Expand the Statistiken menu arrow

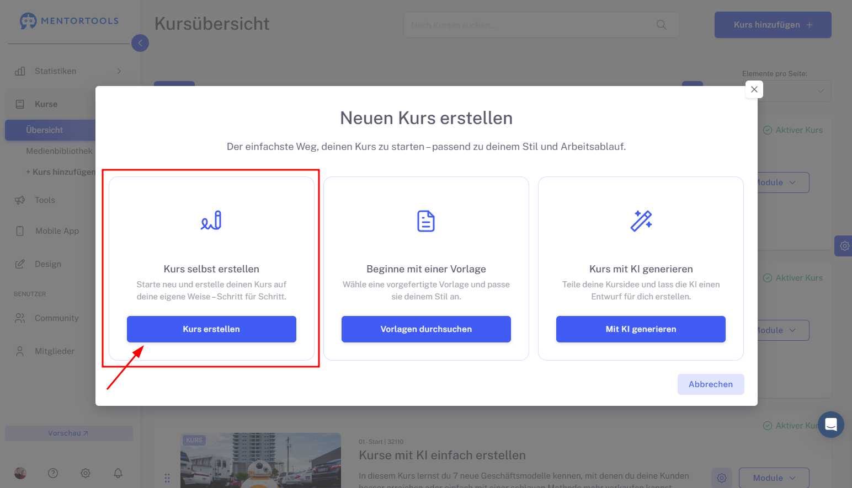pos(119,71)
